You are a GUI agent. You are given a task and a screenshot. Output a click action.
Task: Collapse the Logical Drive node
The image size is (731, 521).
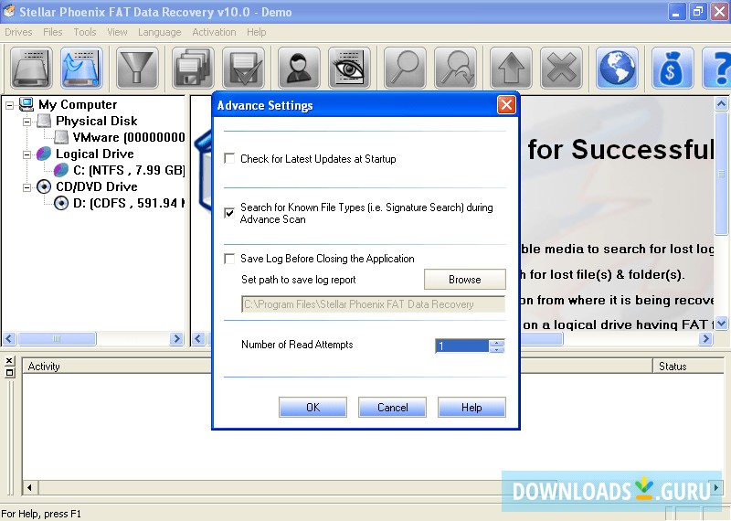tap(27, 154)
